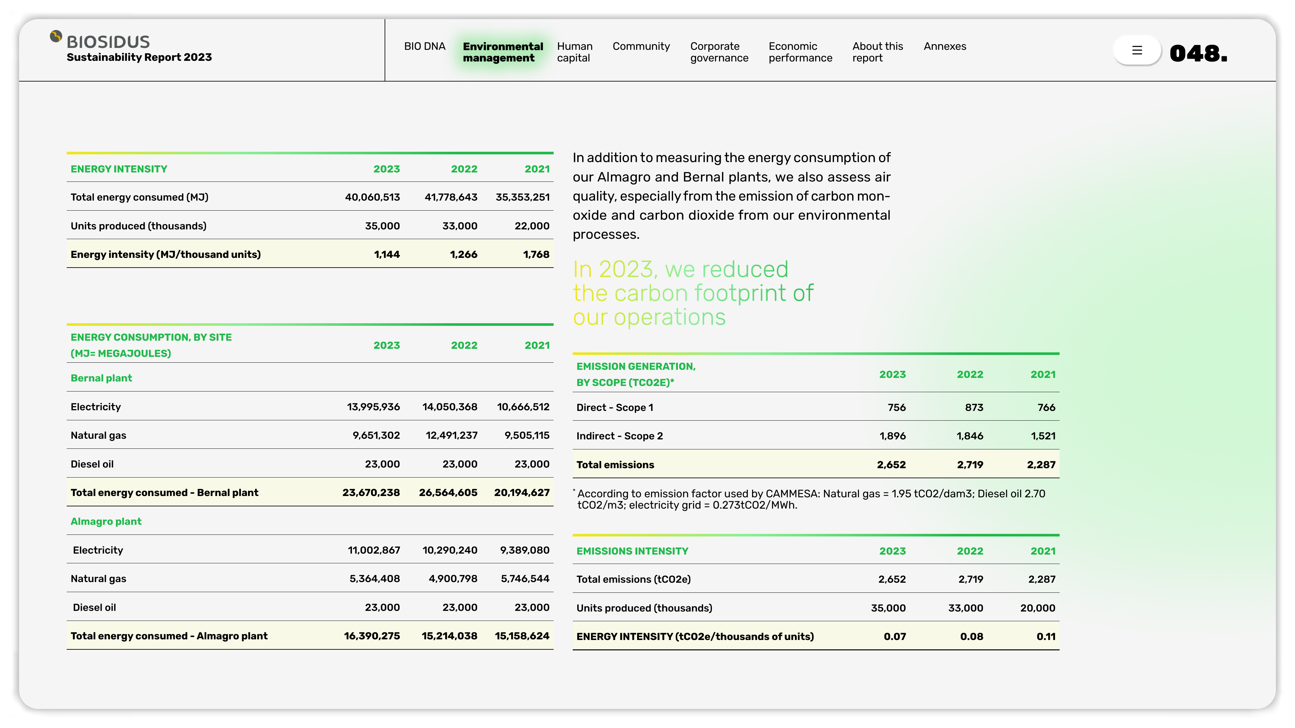Select EMISSION GENERATION, BY SCOPE heading
Viewport: 1295px width, 728px height.
(x=636, y=374)
